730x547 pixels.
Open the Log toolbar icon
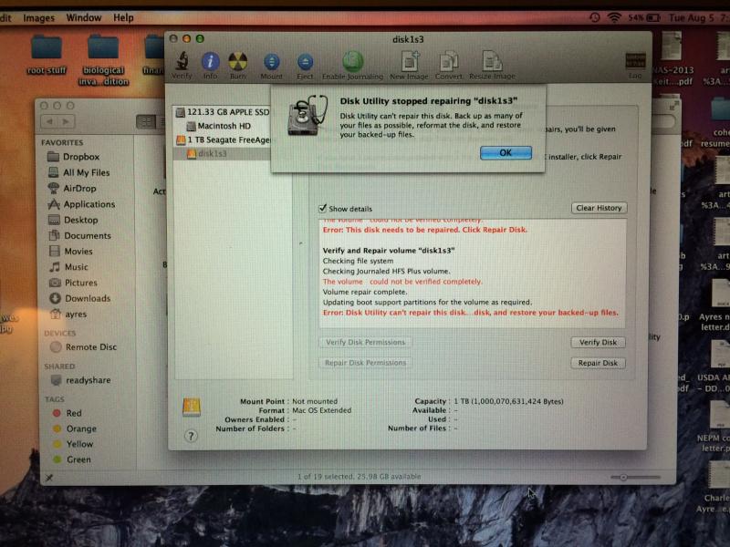click(x=635, y=66)
